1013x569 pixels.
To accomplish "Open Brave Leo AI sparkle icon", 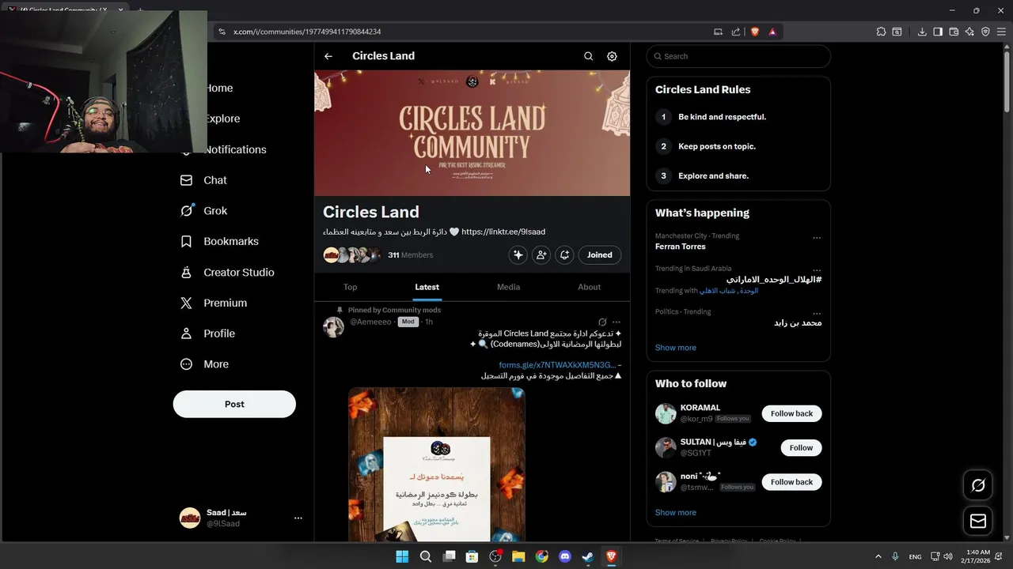I will point(969,32).
